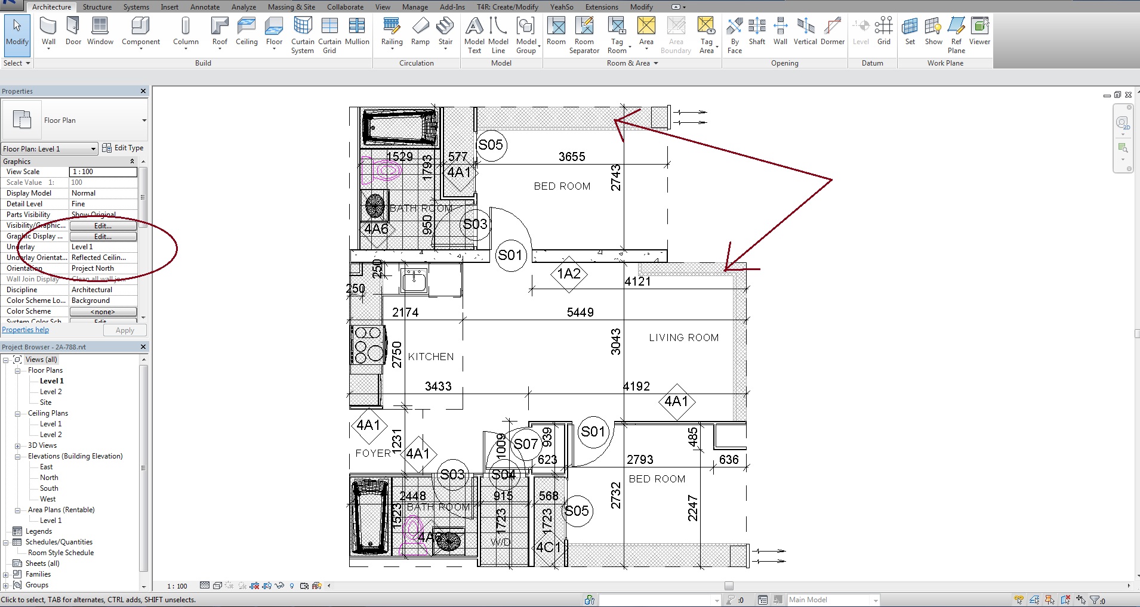Open Visual Style on view control bar
1140x607 pixels.
tap(217, 586)
